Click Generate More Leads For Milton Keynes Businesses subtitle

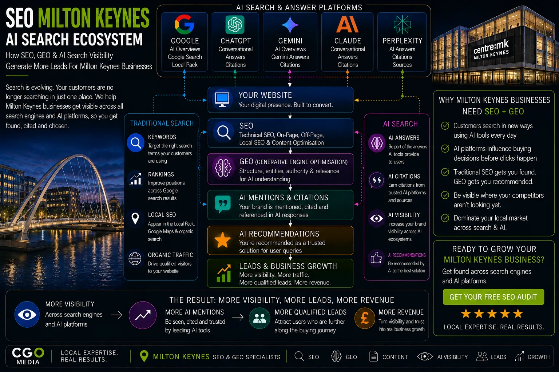[79, 66]
